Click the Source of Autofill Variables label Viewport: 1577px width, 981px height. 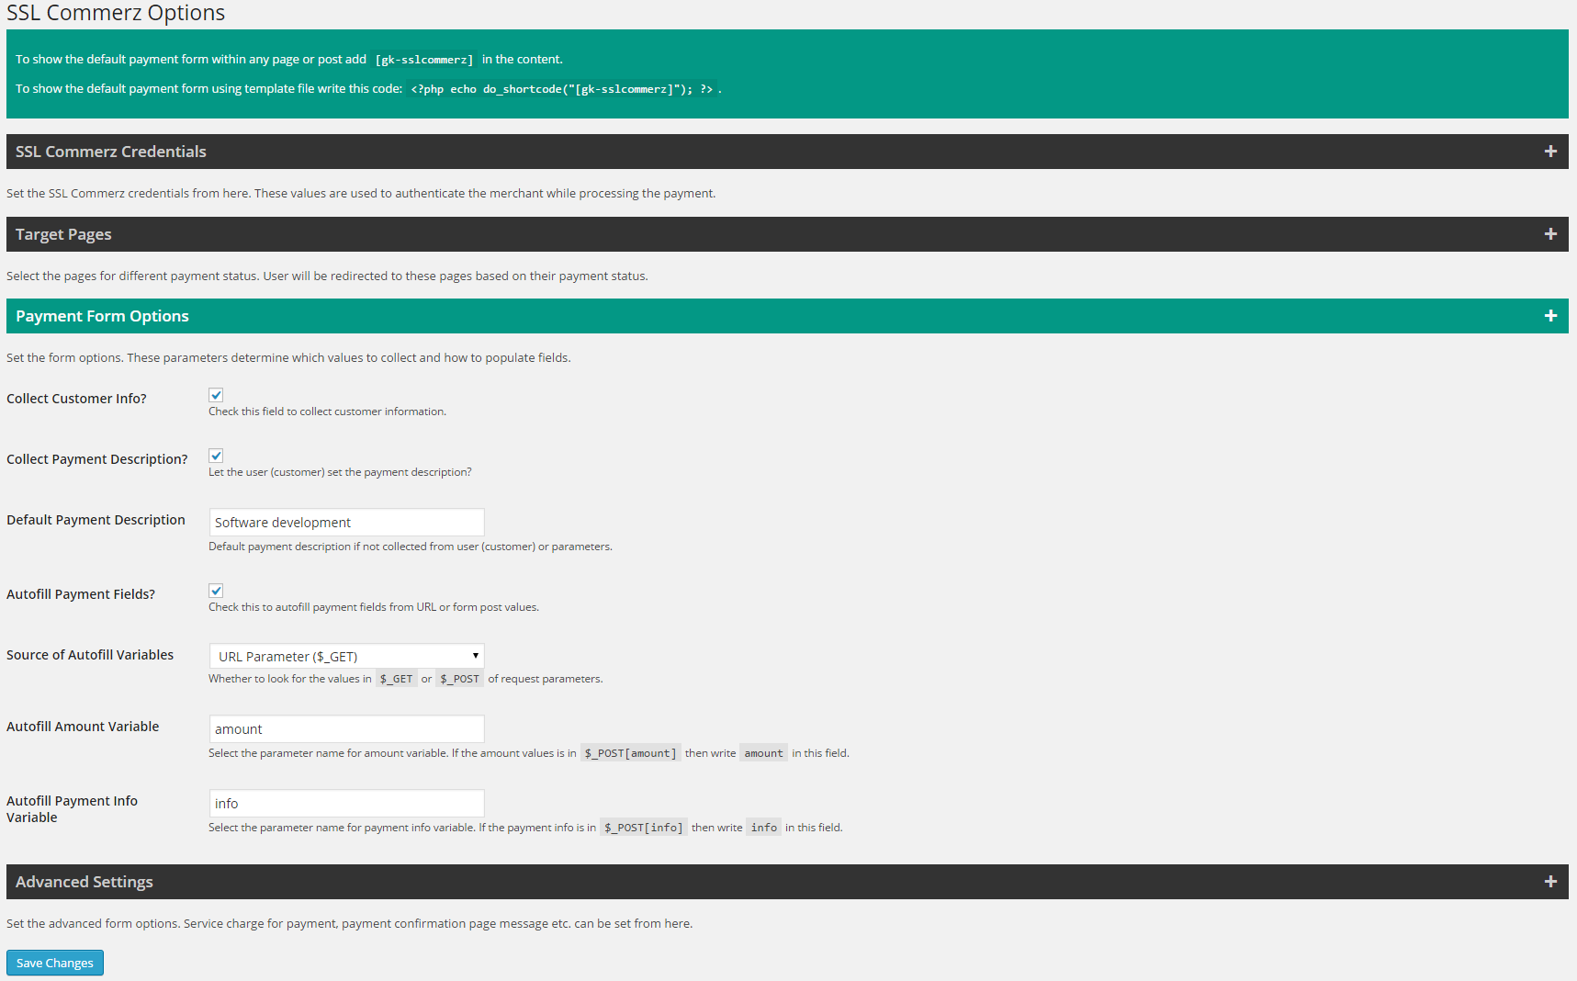tap(90, 655)
